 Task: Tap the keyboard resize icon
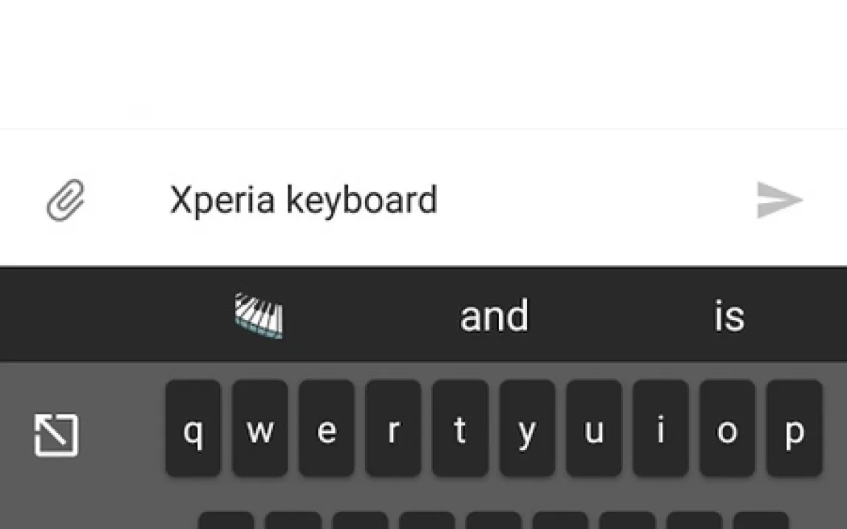coord(56,435)
